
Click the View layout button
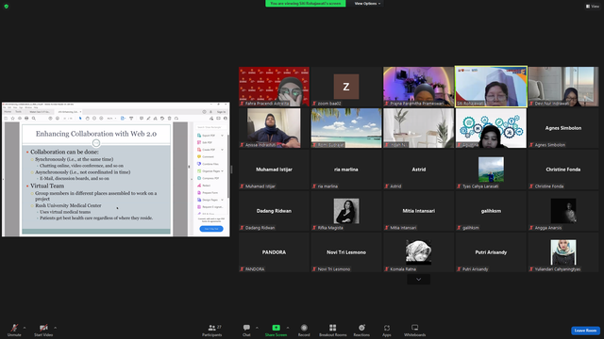(x=593, y=7)
